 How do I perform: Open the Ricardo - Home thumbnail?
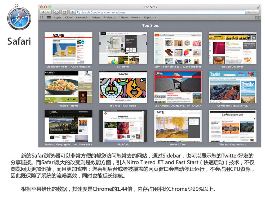[x=68, y=87]
